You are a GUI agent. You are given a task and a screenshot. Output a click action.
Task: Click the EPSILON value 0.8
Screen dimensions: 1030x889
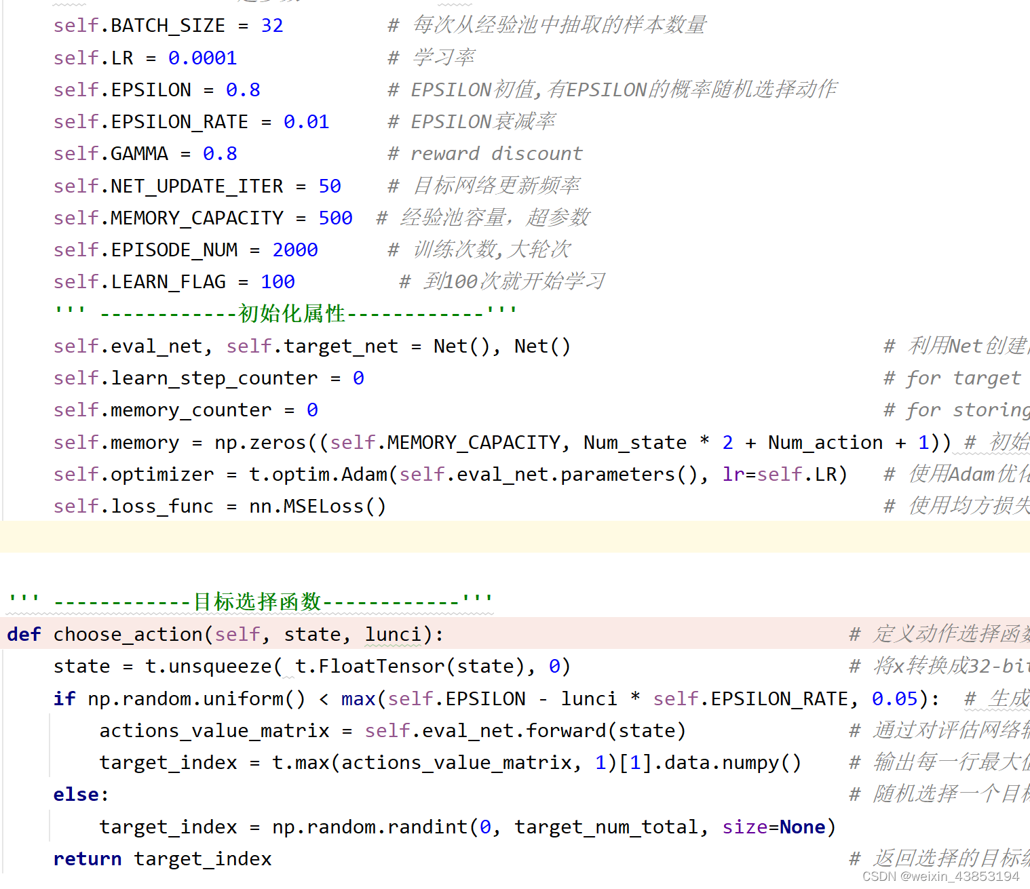click(242, 89)
